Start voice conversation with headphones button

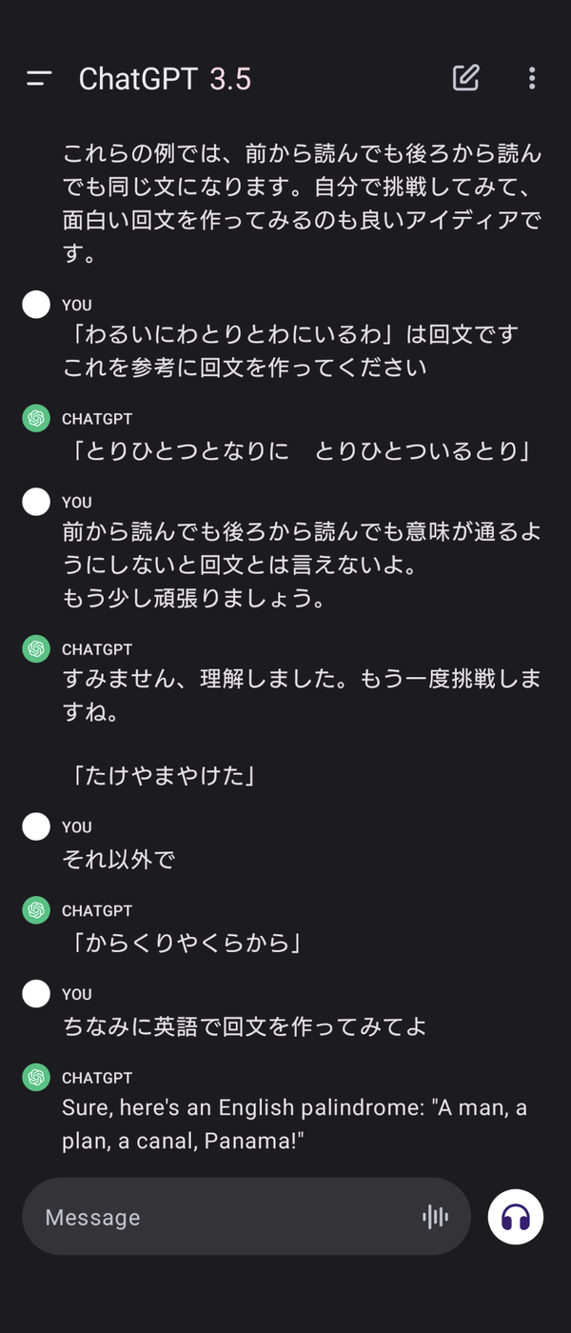pyautogui.click(x=515, y=1217)
